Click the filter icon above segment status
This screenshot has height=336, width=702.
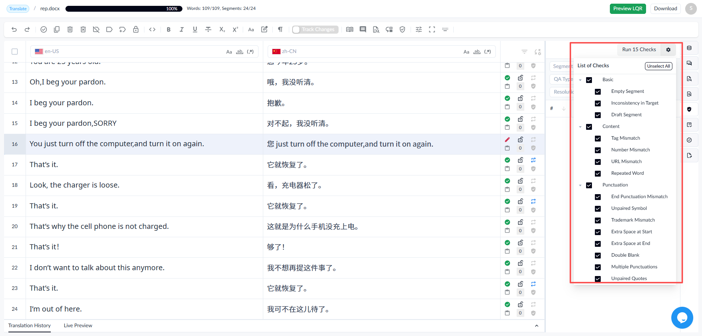pyautogui.click(x=524, y=52)
